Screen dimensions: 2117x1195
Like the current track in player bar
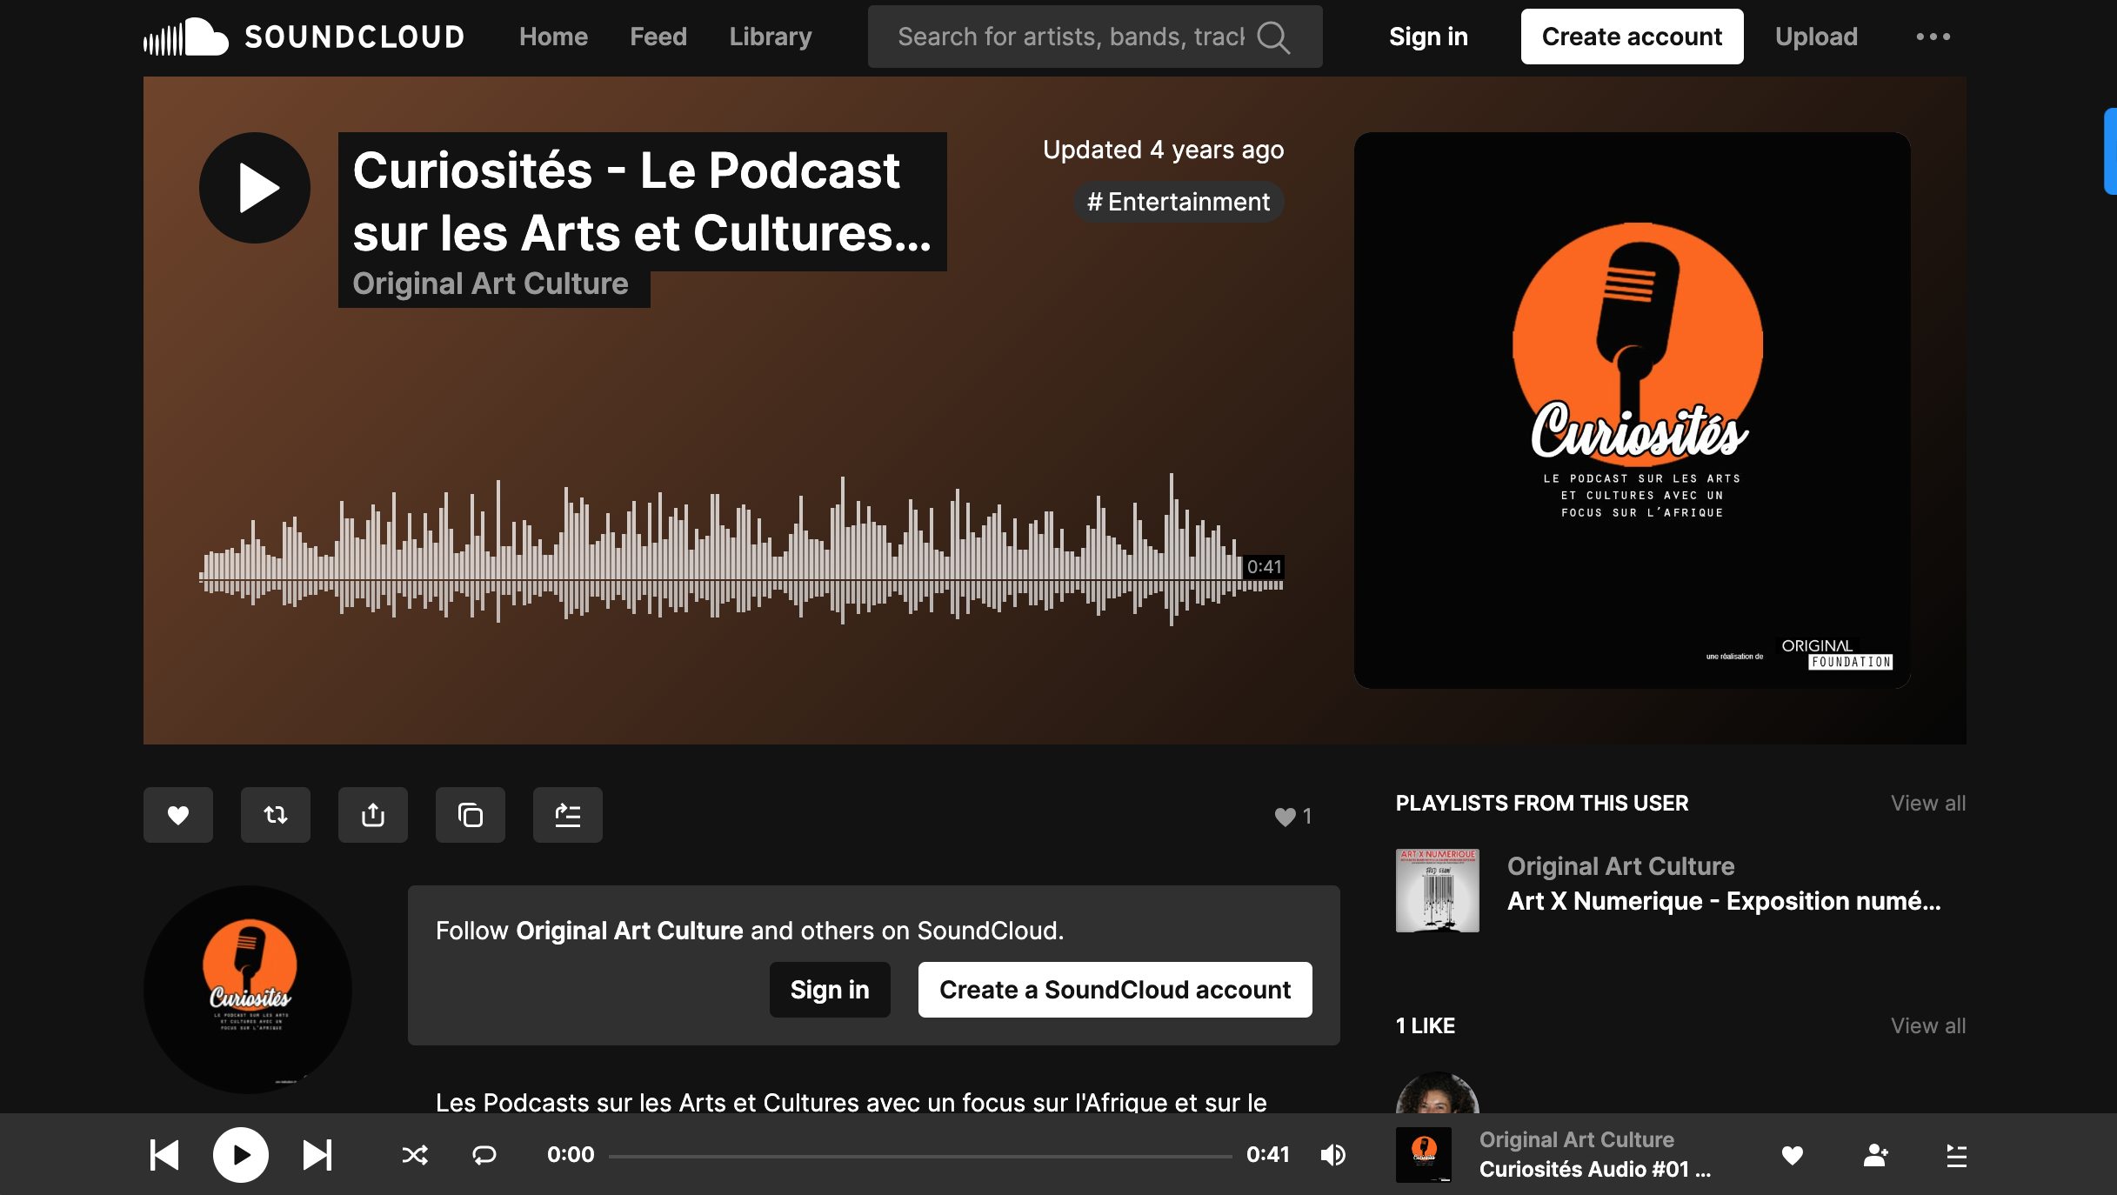click(1793, 1155)
